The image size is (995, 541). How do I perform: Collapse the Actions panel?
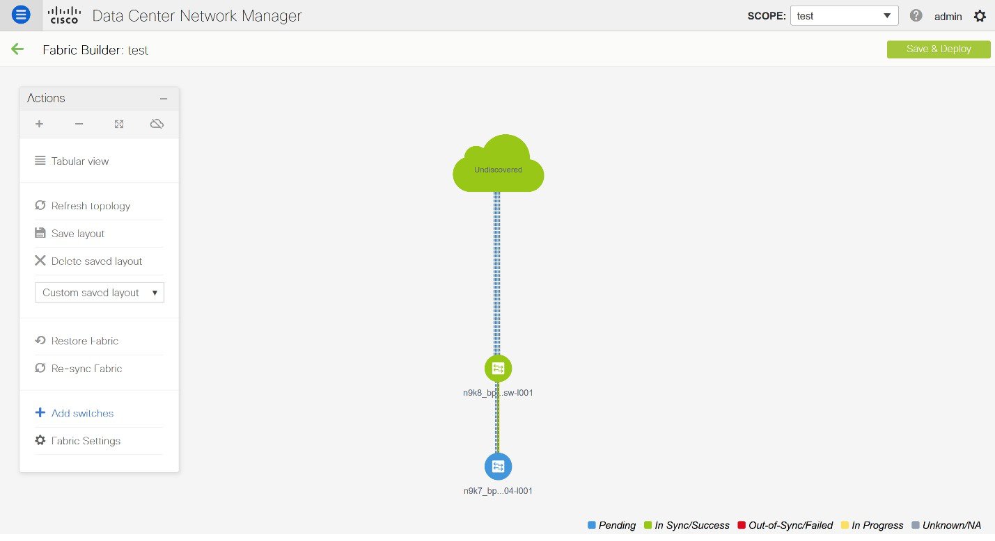tap(164, 99)
